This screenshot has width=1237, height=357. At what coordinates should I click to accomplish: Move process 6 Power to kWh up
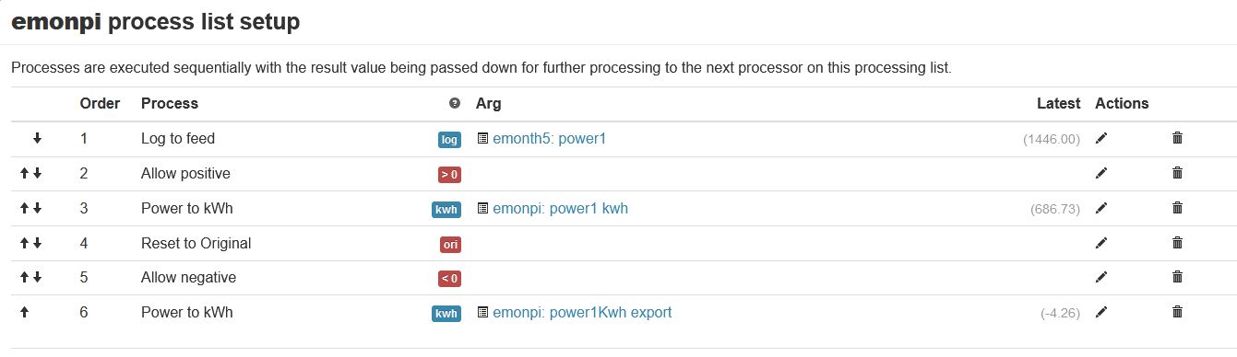pyautogui.click(x=25, y=312)
